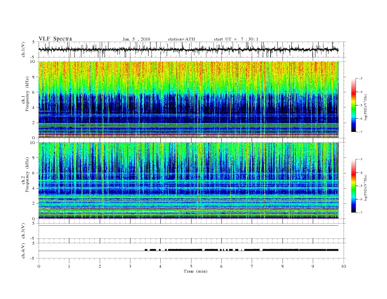Image resolution: width=387 pixels, height=299 pixels.
Task: Click inside the ch.1 spectrogram panel
Action: (189, 100)
